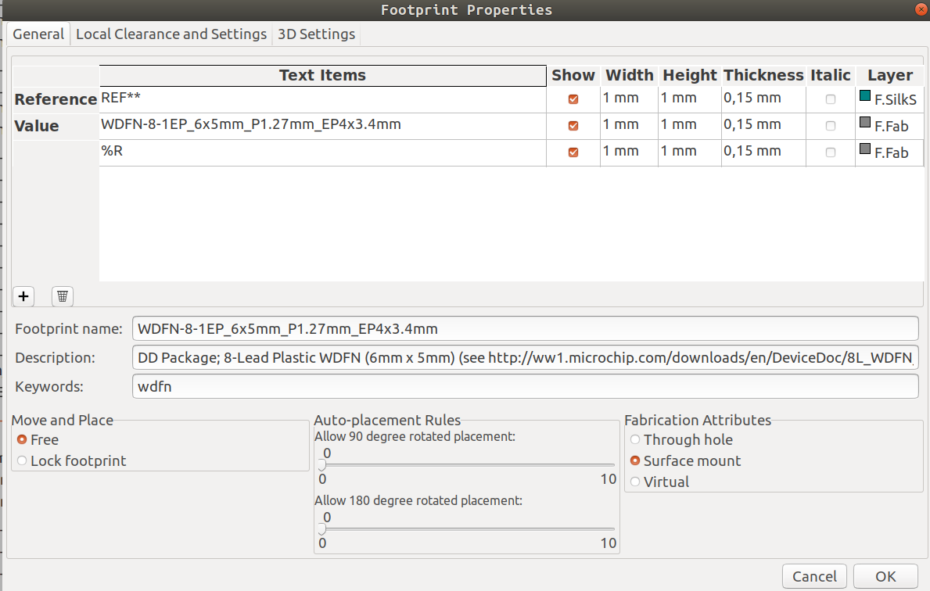Click OK to apply footprint properties
This screenshot has height=591, width=930.
[x=886, y=576]
